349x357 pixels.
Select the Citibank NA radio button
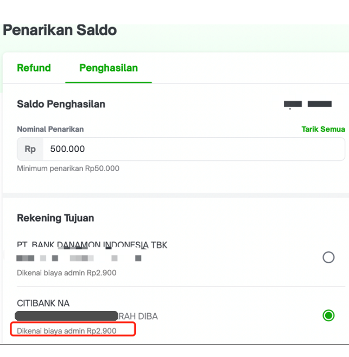click(x=328, y=315)
